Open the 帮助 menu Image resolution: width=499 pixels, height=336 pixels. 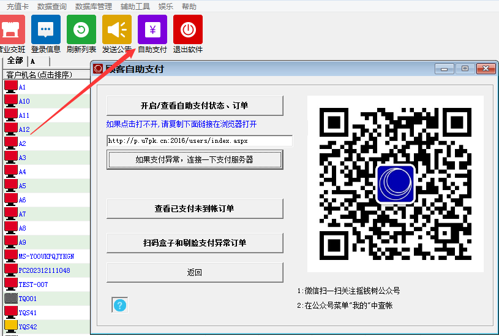(189, 6)
